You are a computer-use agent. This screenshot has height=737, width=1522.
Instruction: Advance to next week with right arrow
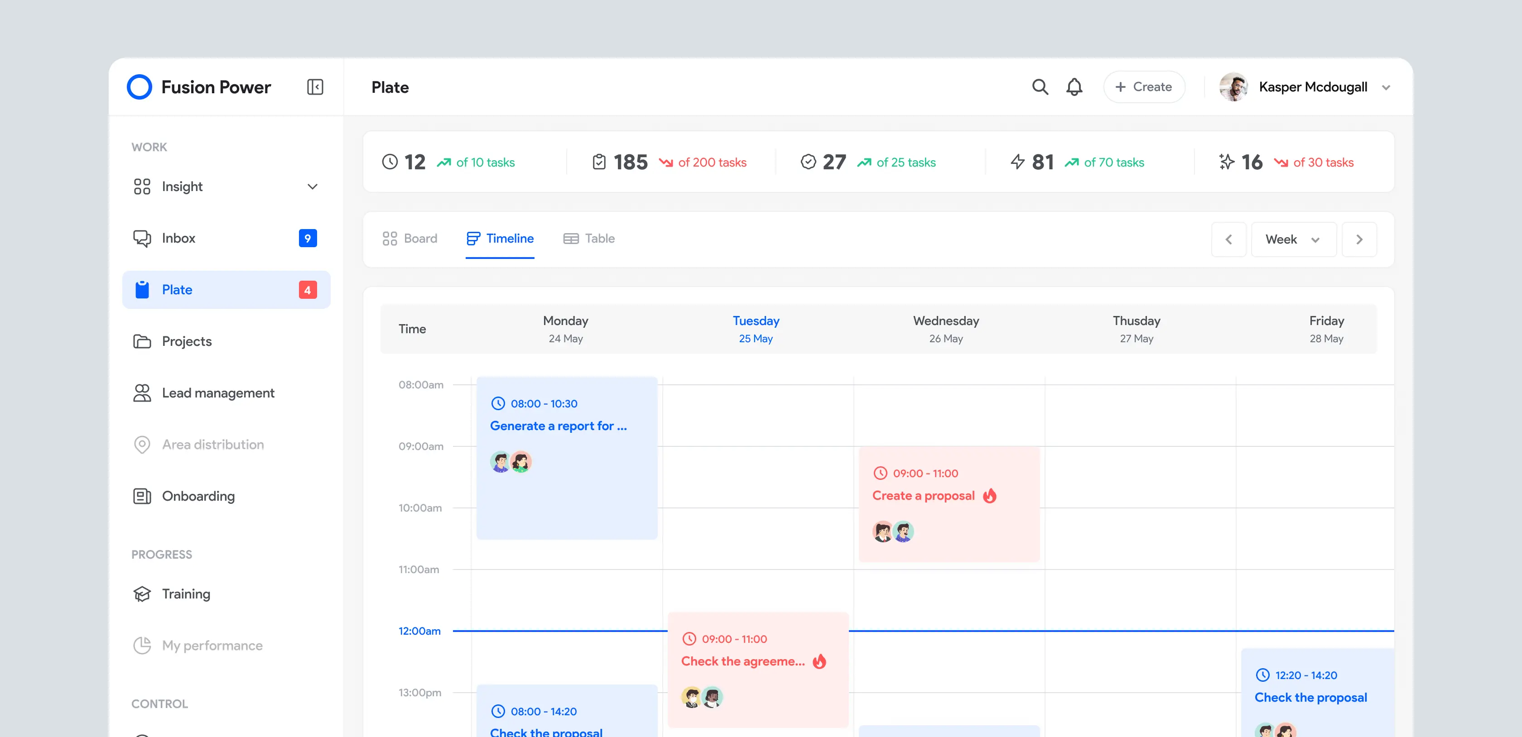[1359, 240]
